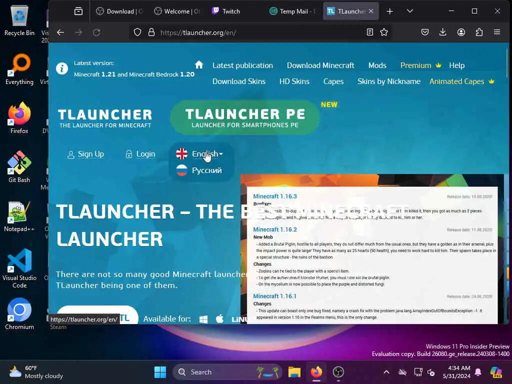The image size is (512, 384).
Task: Bookmark this page with star icon
Action: (384, 32)
